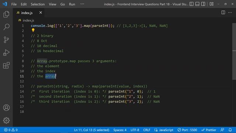This screenshot has height=133, width=236.
Task: Click the console.log code on line 1
Action: point(73,26)
